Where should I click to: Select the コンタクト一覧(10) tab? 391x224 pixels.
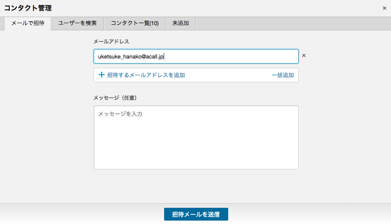135,23
